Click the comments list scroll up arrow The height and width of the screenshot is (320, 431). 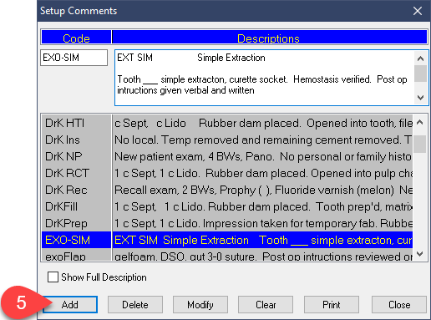tap(420, 122)
